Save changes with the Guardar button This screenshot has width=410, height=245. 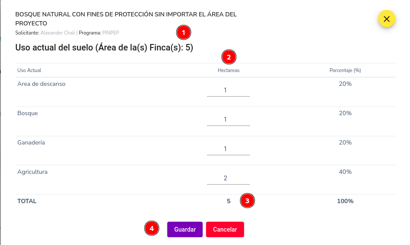click(x=185, y=229)
